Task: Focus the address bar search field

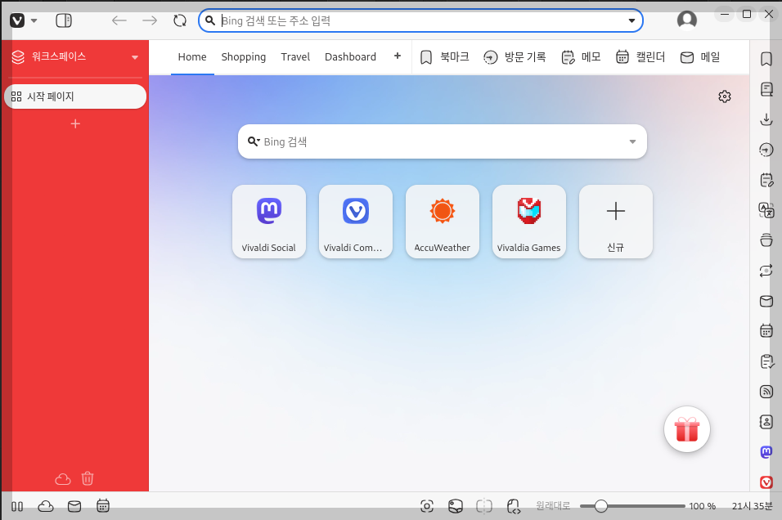Action: point(420,20)
